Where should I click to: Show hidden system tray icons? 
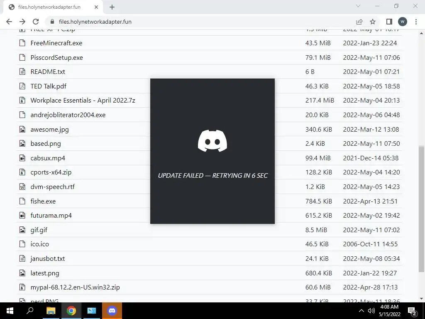click(361, 311)
